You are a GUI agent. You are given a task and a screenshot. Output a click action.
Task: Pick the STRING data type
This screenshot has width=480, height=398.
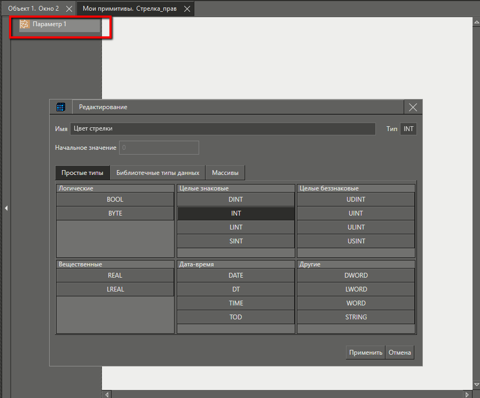point(356,317)
